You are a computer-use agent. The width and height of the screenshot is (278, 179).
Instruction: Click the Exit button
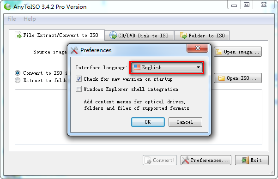coord(252,160)
